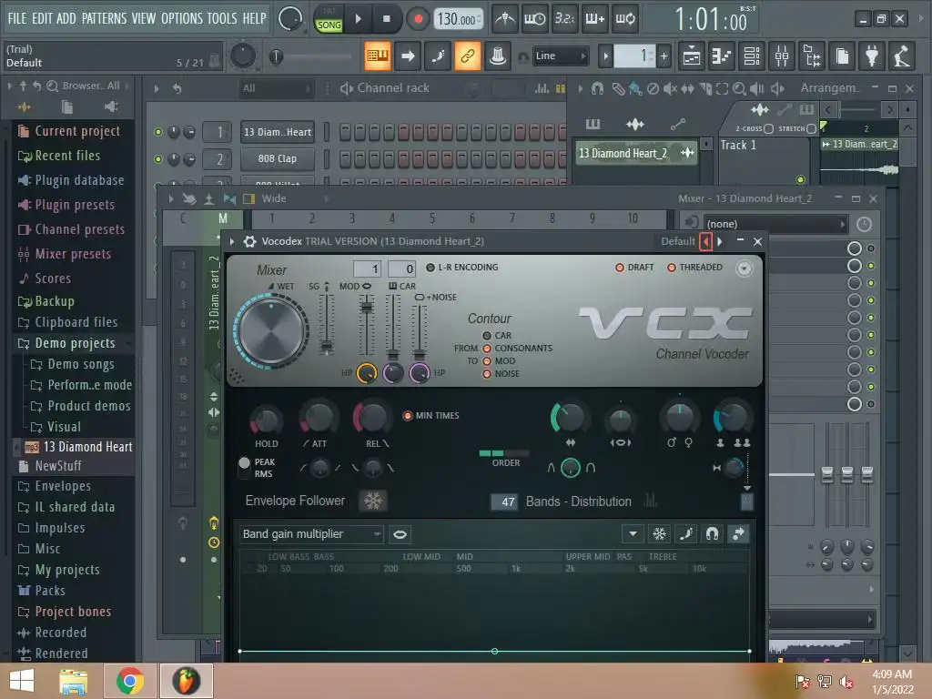The image size is (932, 699).
Task: Select NOISE contour source
Action: point(487,374)
